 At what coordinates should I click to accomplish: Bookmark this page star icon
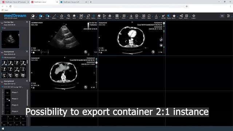click(187, 7)
